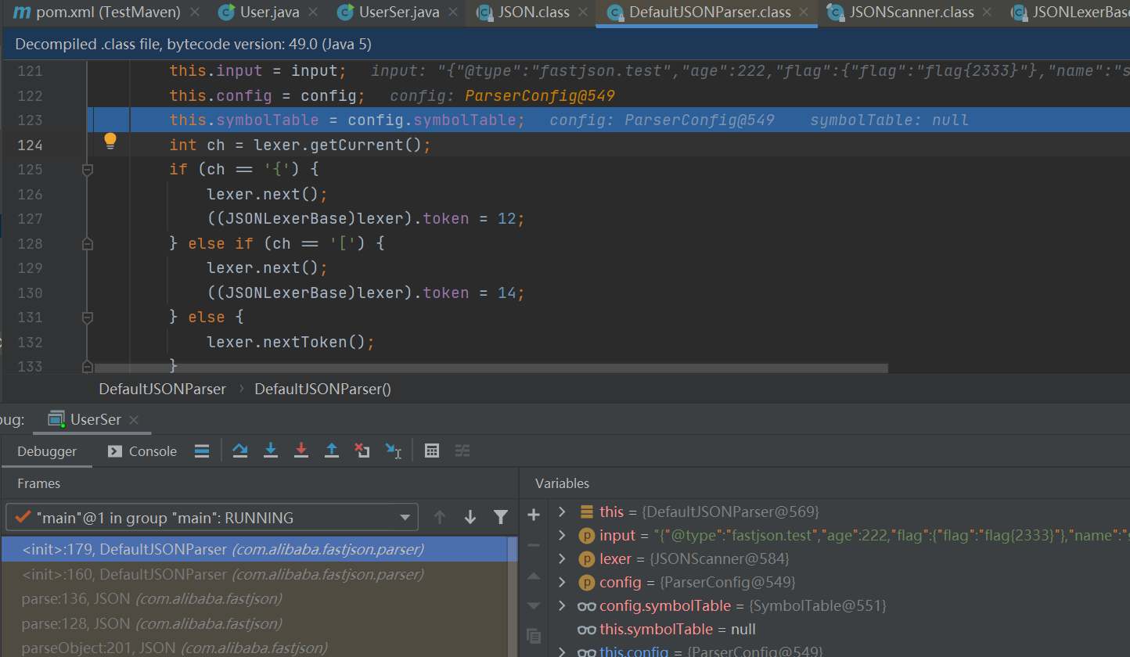Screen dimensions: 1130x657
Task: Click the yellow lightbulb intention icon
Action: coord(110,141)
